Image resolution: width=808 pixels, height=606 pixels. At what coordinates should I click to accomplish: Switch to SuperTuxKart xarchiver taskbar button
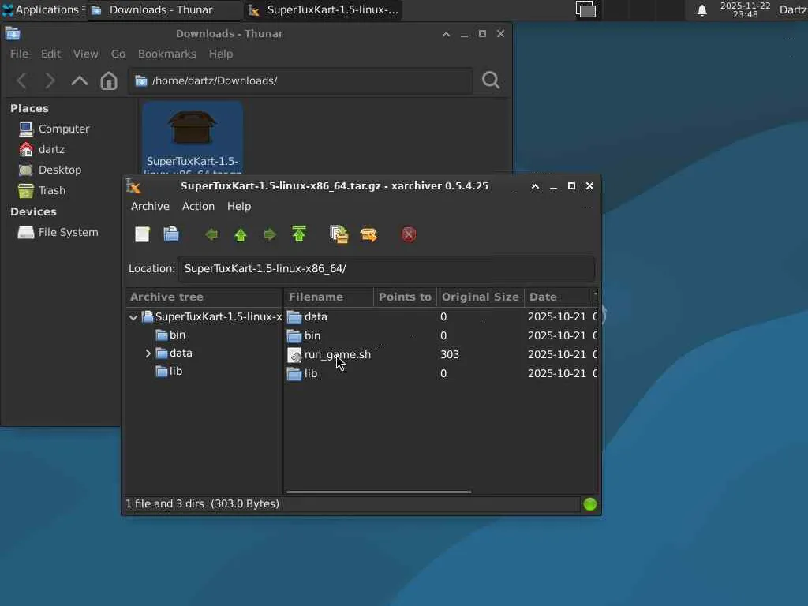(x=323, y=9)
